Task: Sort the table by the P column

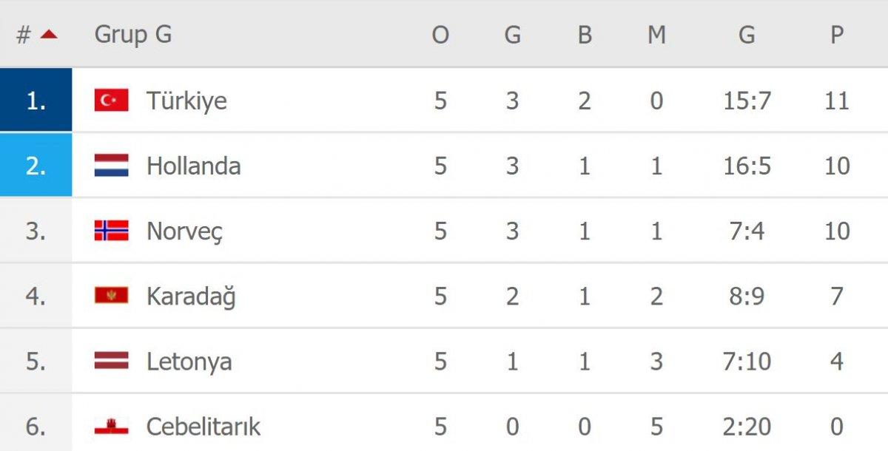Action: (x=835, y=33)
